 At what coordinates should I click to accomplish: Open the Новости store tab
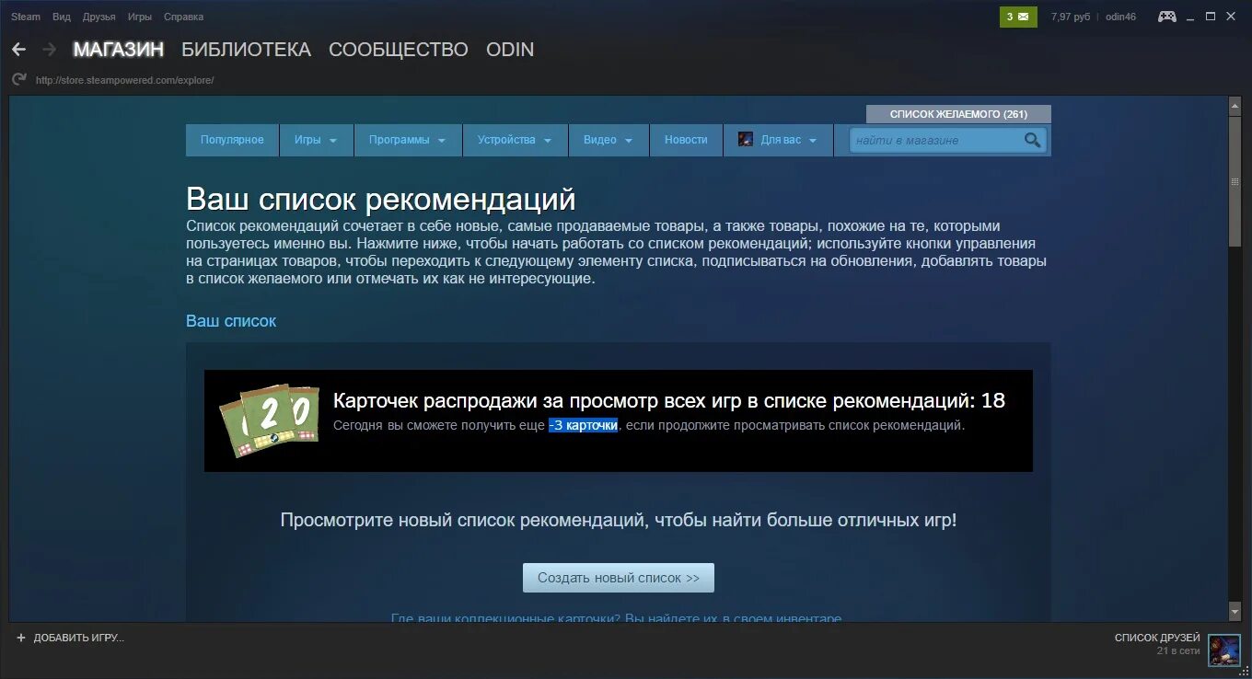coord(686,140)
